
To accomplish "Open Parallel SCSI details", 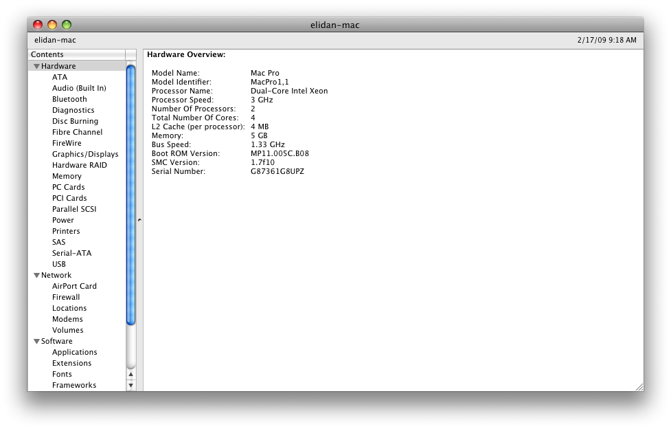I will (74, 209).
